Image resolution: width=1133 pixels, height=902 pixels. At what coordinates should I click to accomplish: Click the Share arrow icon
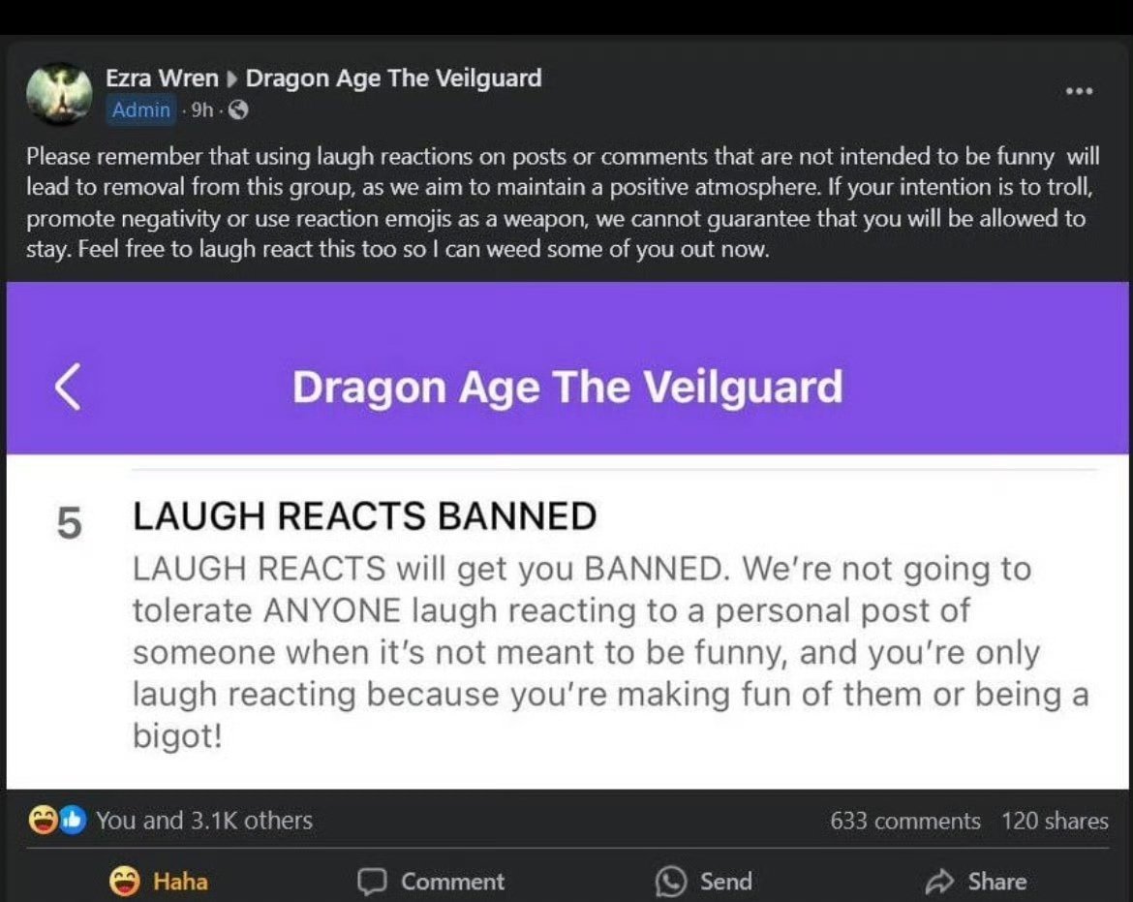[x=940, y=881]
